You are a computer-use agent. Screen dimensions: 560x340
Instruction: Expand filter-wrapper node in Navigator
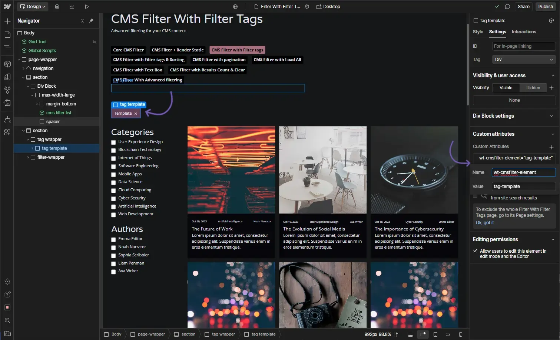(28, 157)
